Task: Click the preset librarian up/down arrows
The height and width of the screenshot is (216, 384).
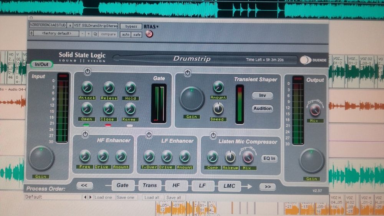Action: (31, 33)
